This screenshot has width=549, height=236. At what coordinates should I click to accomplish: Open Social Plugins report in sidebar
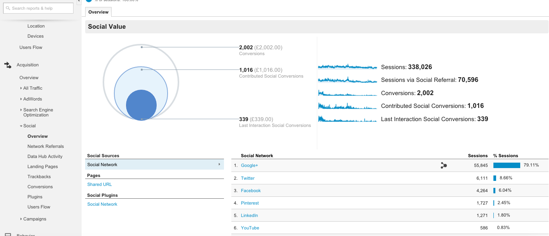coord(35,197)
